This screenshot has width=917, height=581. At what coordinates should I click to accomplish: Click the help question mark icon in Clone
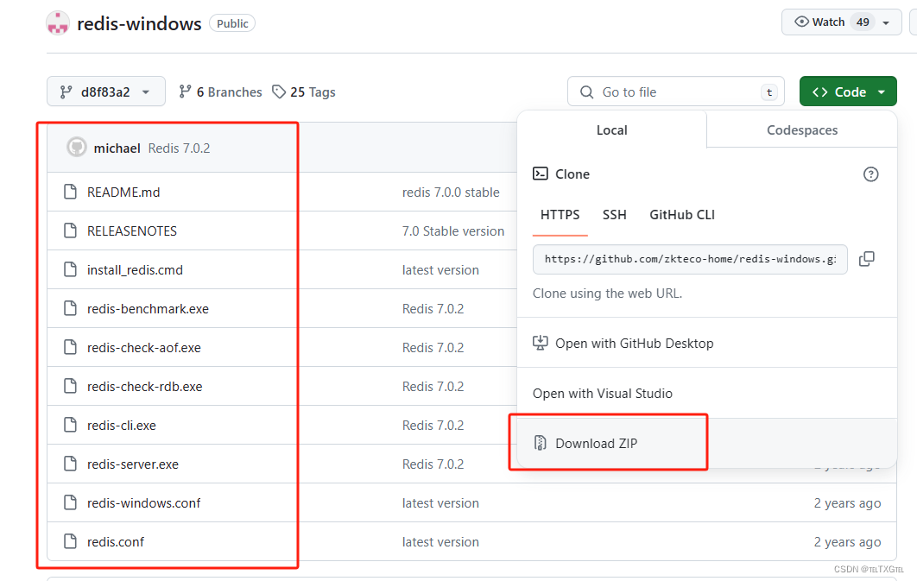[x=870, y=174]
